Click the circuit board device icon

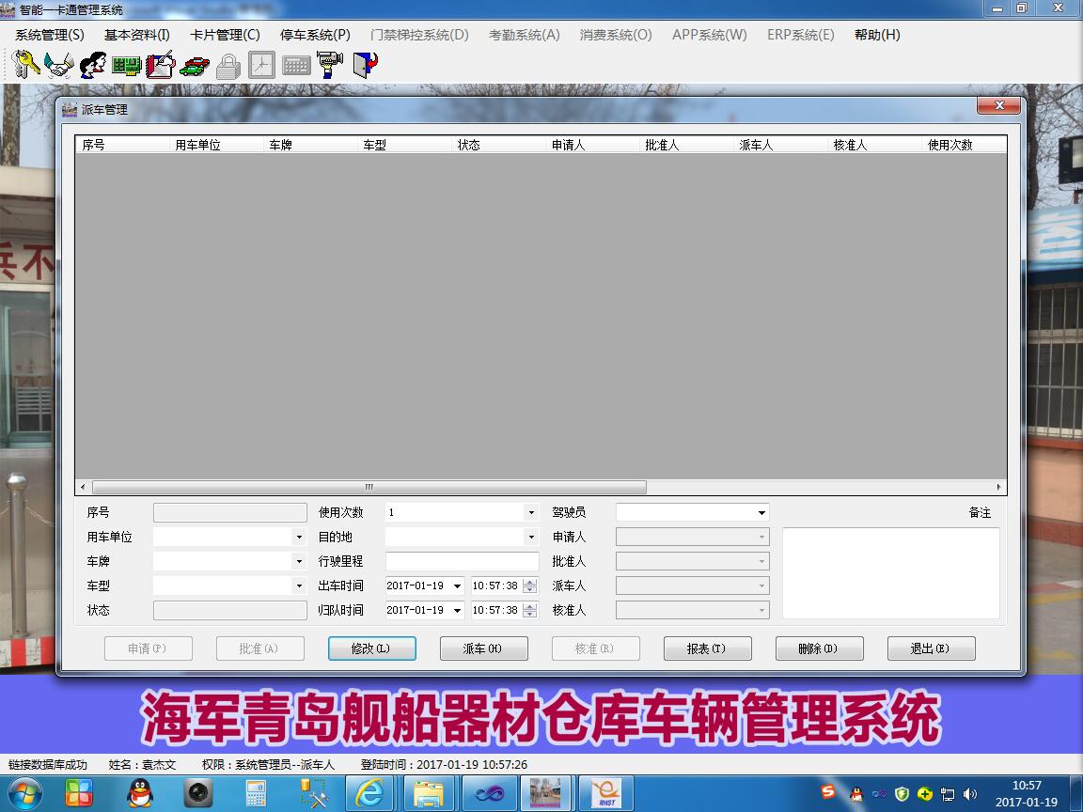[125, 64]
